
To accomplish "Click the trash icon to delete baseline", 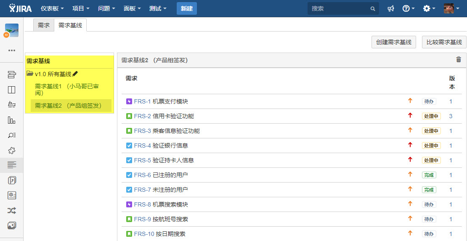I will coord(459,60).
